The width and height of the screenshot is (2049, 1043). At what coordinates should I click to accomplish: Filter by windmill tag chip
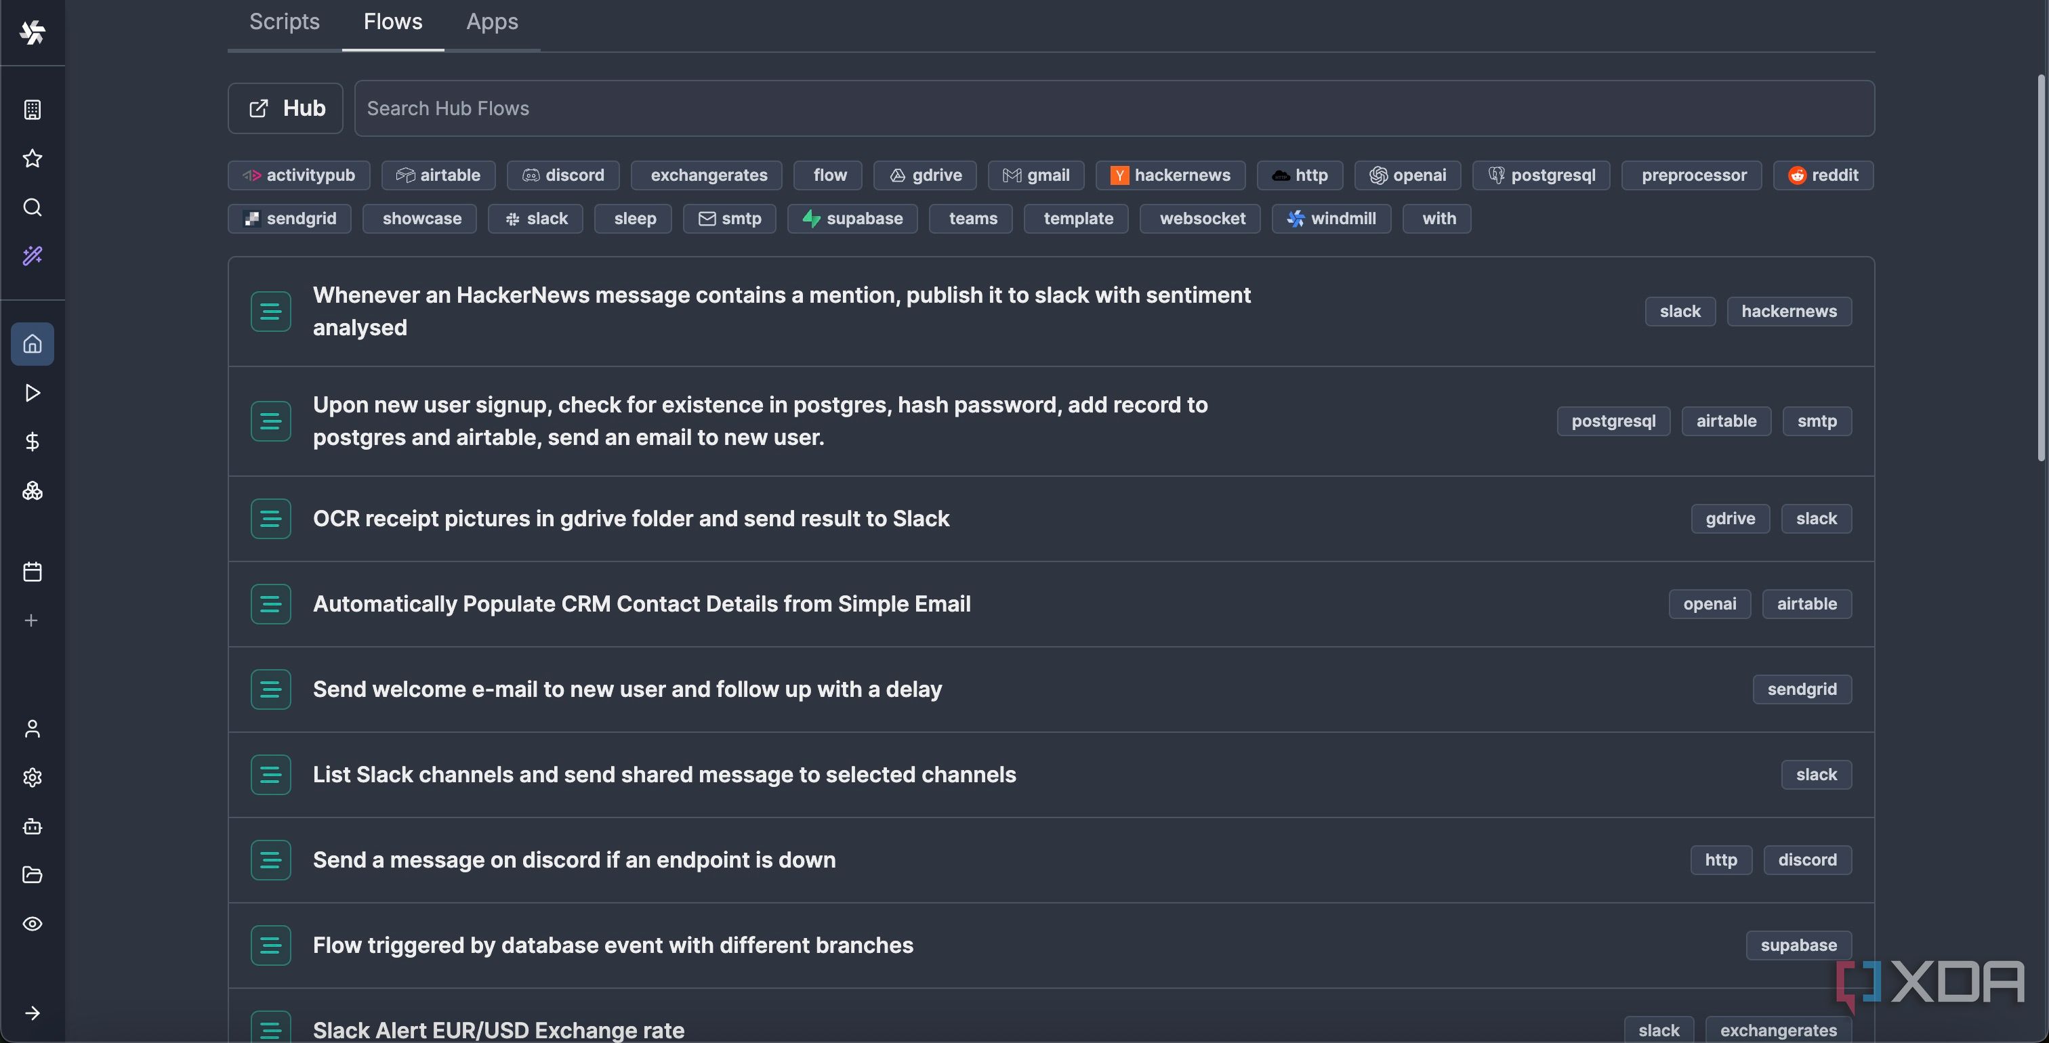(1331, 219)
